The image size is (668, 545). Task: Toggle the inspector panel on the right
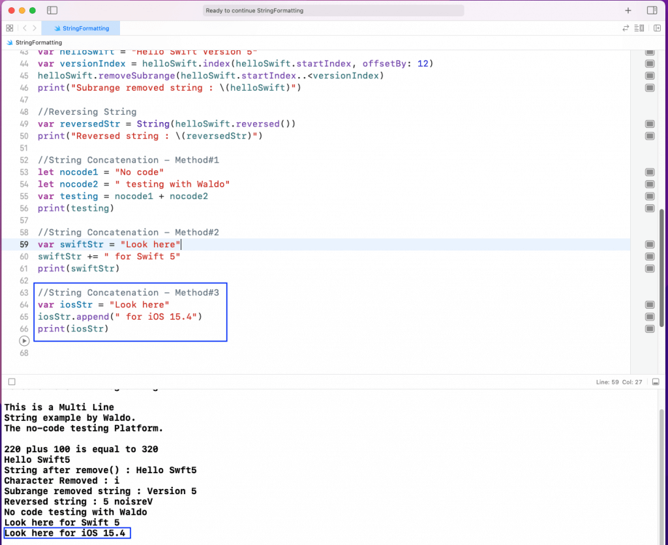tap(652, 10)
